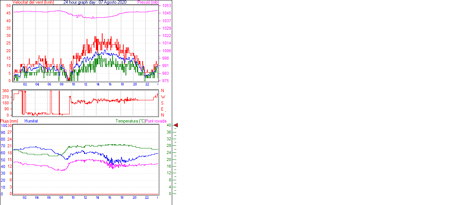
Task: Click the green "Temperatura (°C)" legend label
Action: (x=130, y=121)
